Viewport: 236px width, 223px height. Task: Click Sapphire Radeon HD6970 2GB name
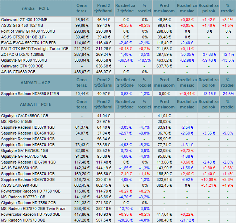point(28,179)
